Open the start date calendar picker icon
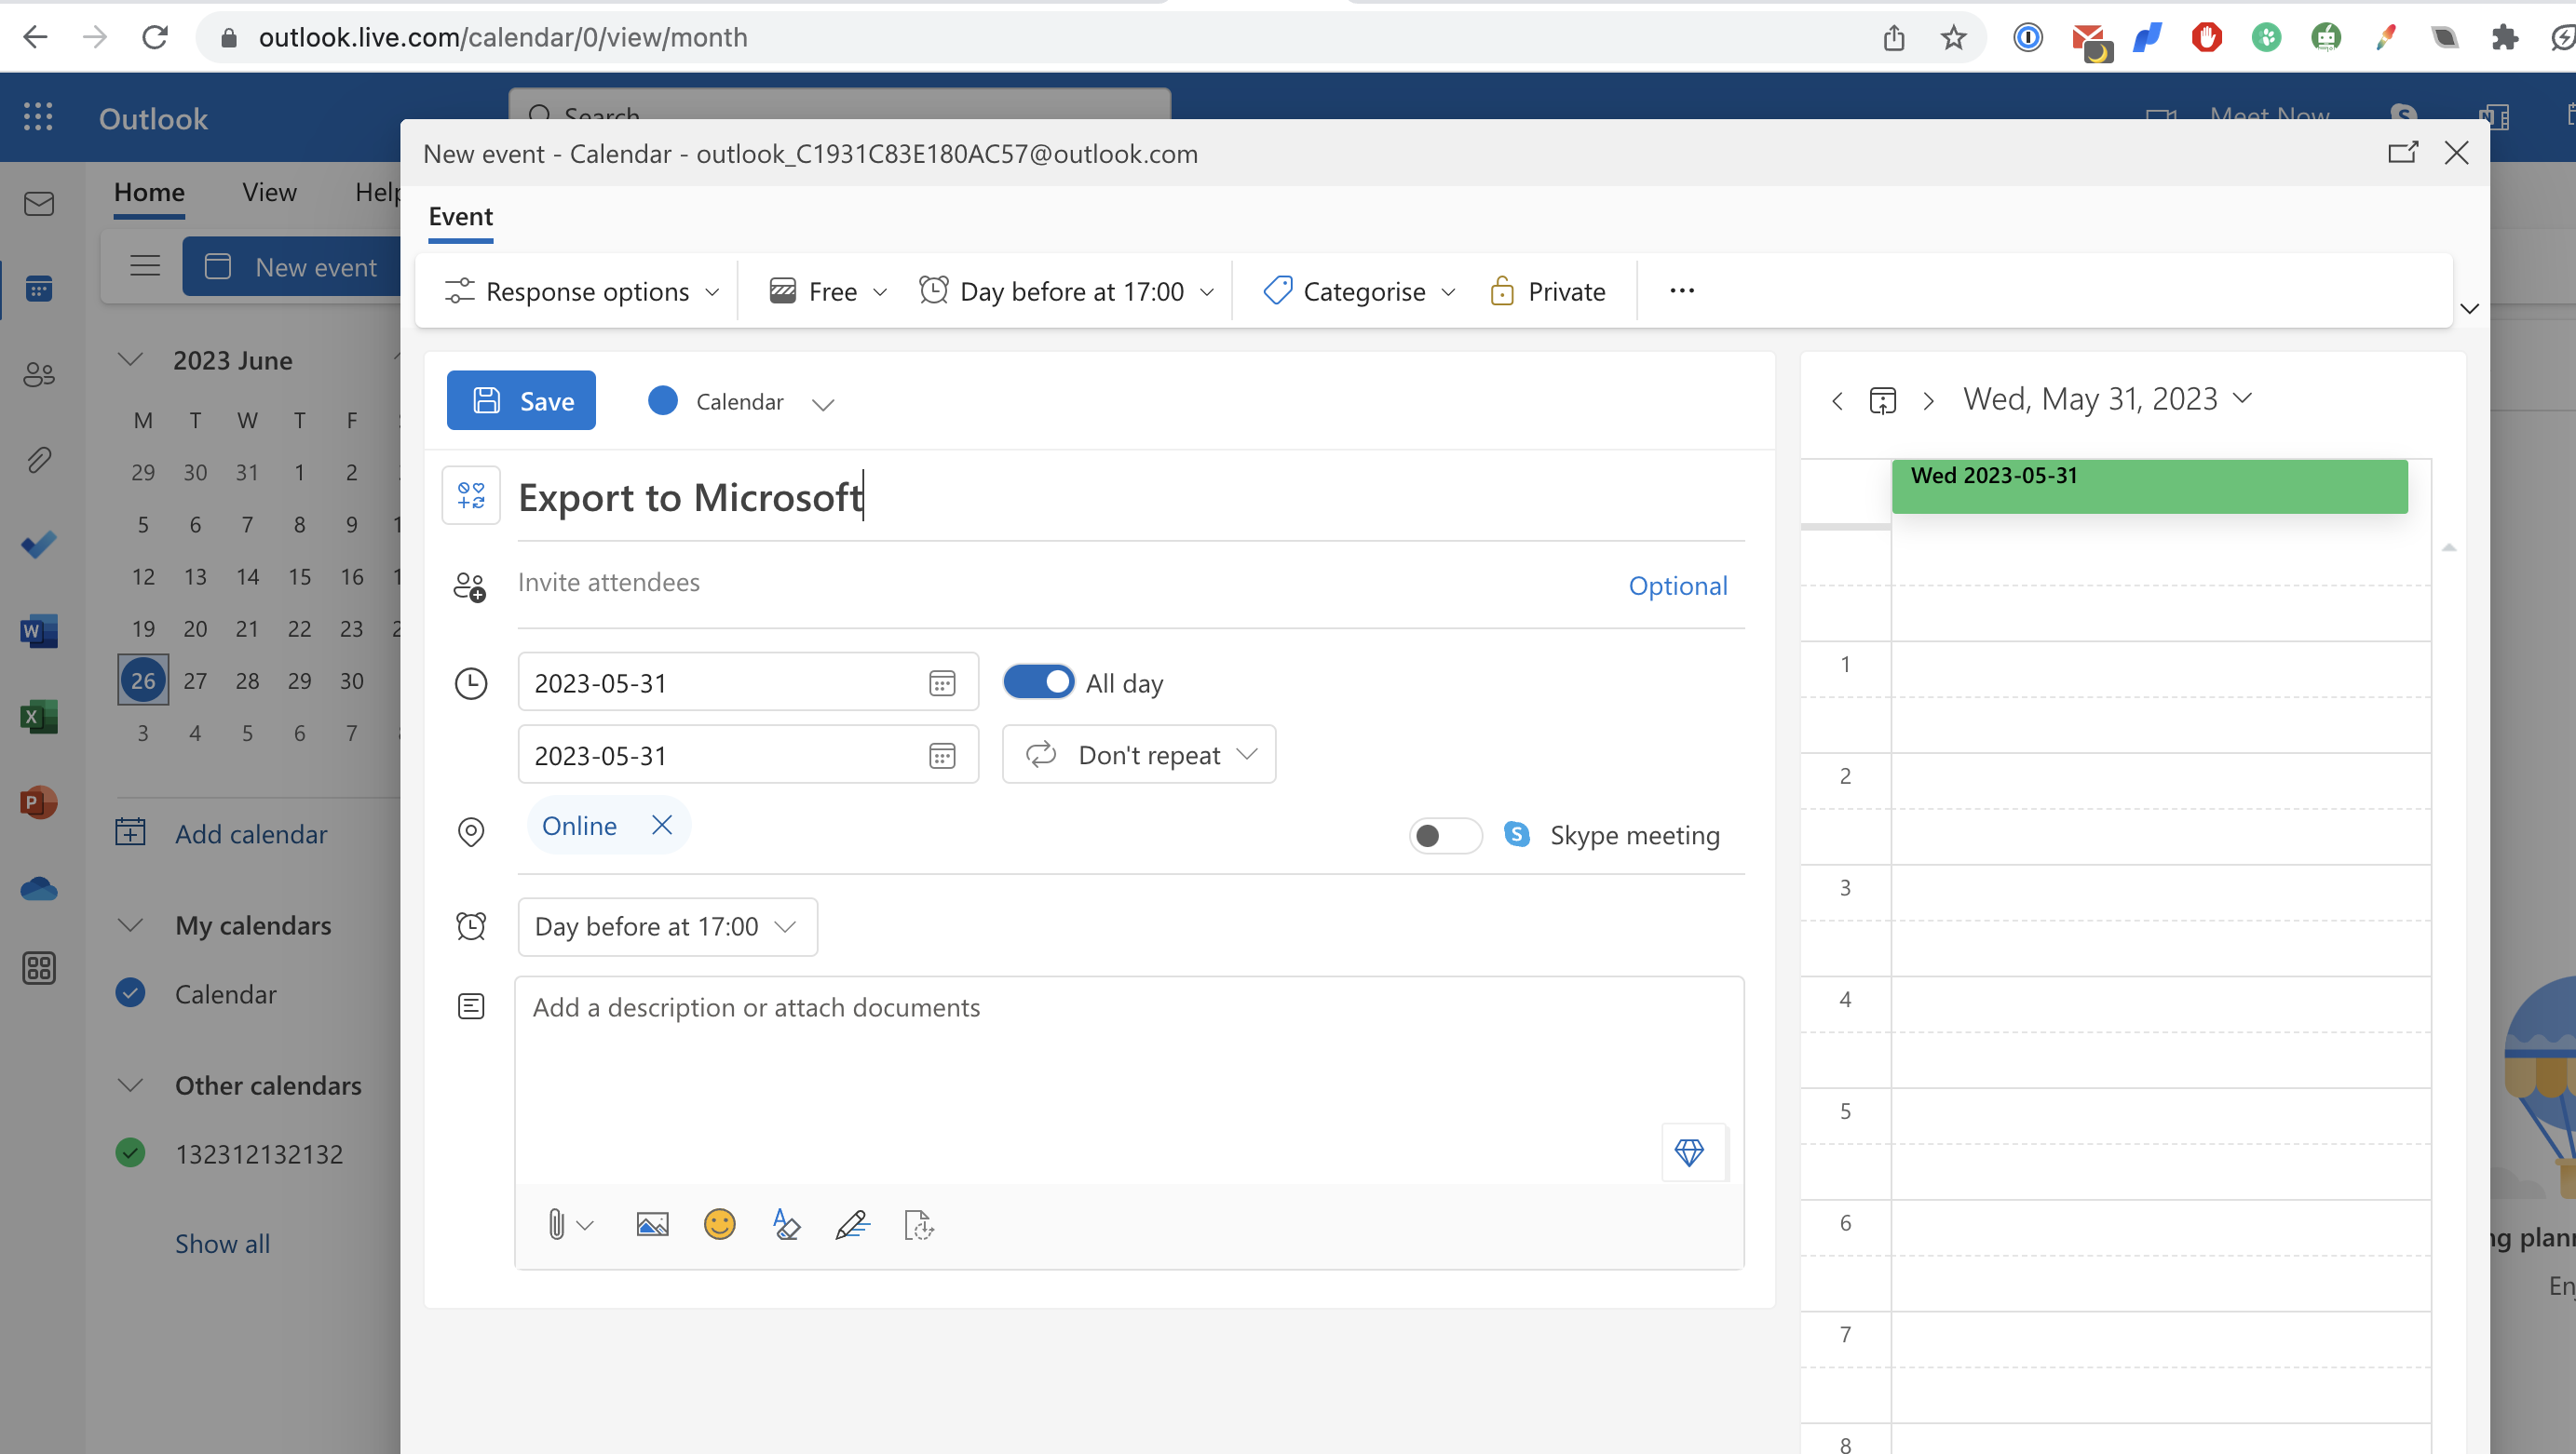The image size is (2576, 1454). (x=942, y=683)
